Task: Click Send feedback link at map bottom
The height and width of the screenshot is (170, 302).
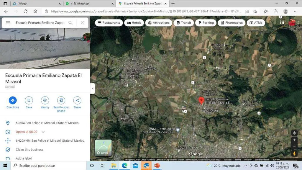Action: pyautogui.click(x=262, y=160)
